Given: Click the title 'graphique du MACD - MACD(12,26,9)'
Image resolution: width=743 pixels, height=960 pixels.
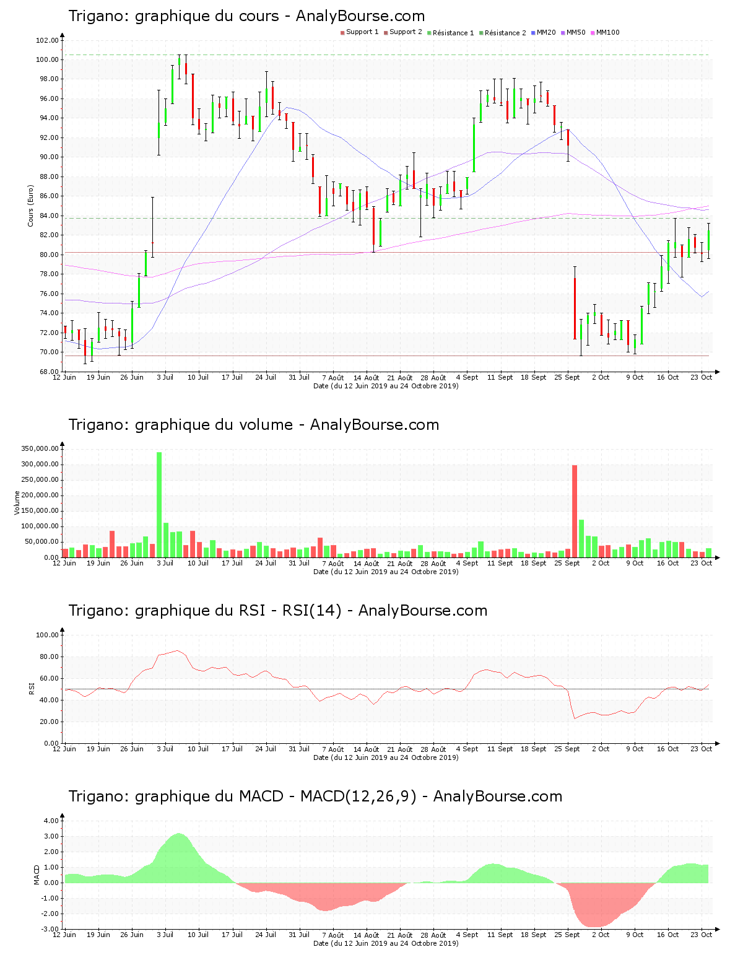Looking at the screenshot, I should click(276, 796).
